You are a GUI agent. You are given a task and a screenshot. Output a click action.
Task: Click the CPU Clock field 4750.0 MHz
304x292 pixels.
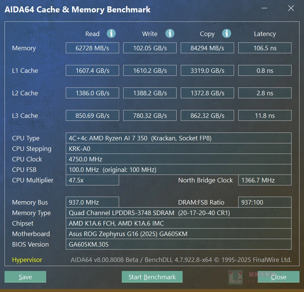178,159
